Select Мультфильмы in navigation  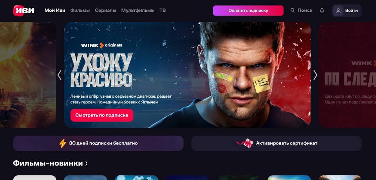click(137, 11)
